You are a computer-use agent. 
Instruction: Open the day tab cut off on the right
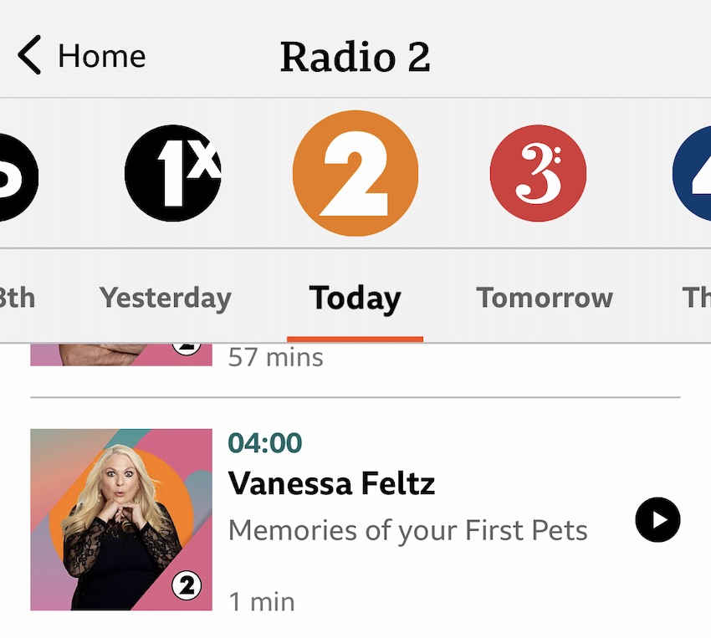click(x=698, y=298)
